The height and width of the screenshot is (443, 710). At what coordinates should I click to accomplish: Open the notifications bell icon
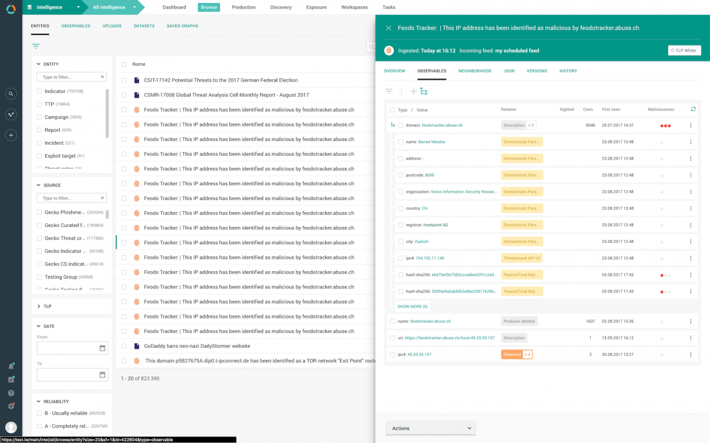[10, 365]
